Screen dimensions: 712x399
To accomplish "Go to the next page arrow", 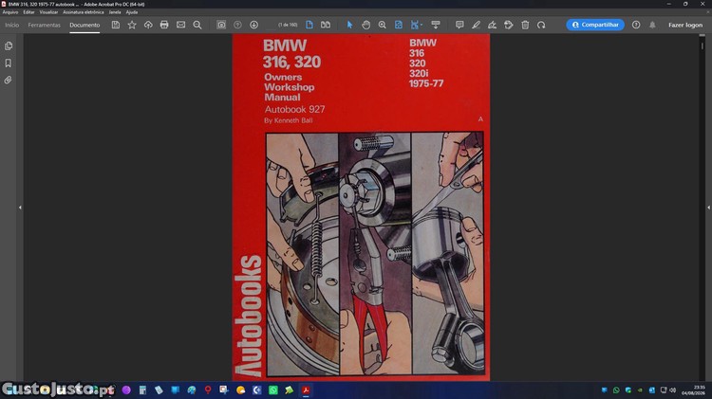I will [x=253, y=25].
